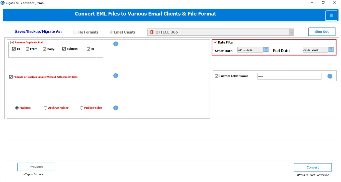This screenshot has height=182, width=341.
Task: Click the "»Tap to Go back" text
Action: tap(33, 174)
